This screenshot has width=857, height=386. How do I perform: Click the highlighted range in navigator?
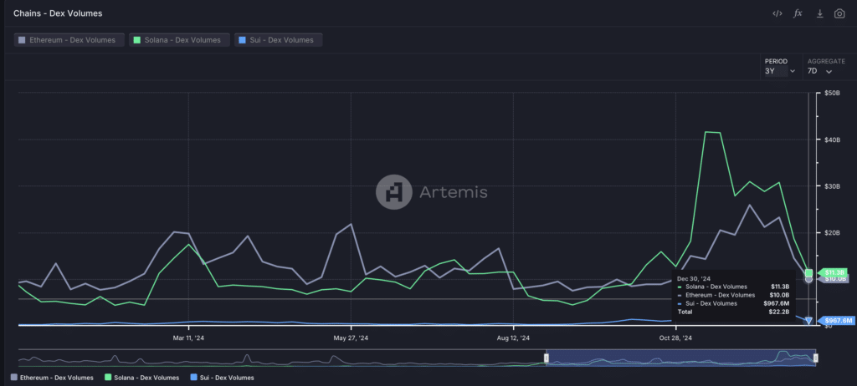coord(680,358)
